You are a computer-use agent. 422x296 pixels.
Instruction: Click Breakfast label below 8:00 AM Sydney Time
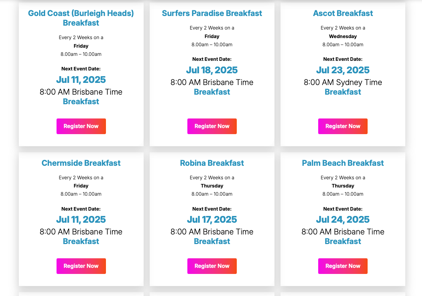[x=343, y=92]
